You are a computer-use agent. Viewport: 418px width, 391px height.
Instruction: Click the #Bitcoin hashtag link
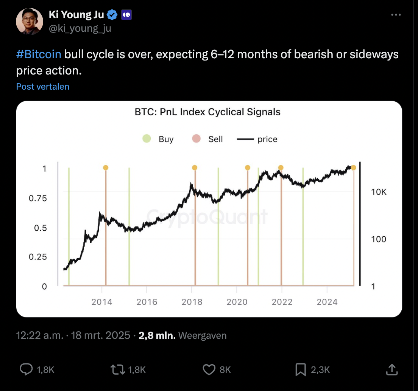(x=39, y=54)
